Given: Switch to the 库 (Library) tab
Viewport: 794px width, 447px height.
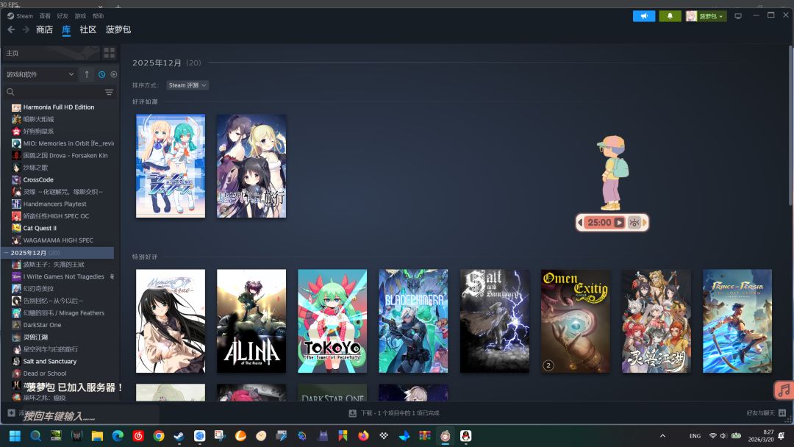Looking at the screenshot, I should click(66, 30).
